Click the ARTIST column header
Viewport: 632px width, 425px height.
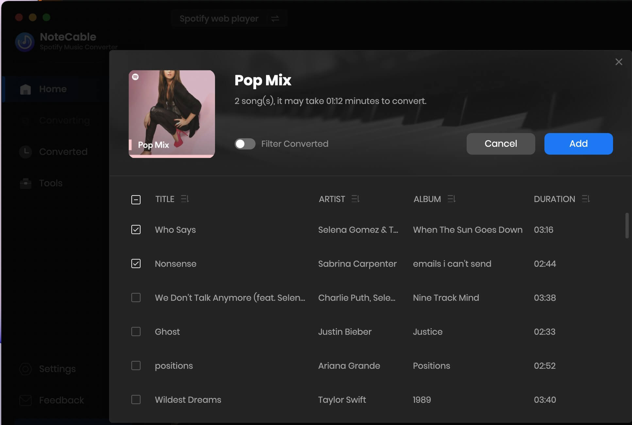tap(332, 199)
